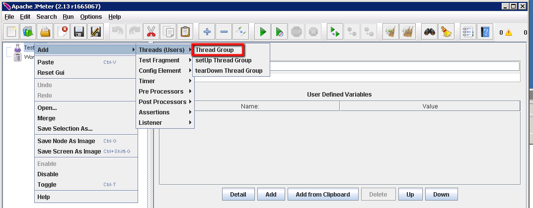Select Merge in context menu
Viewport: 533px width, 208px height.
click(x=86, y=118)
